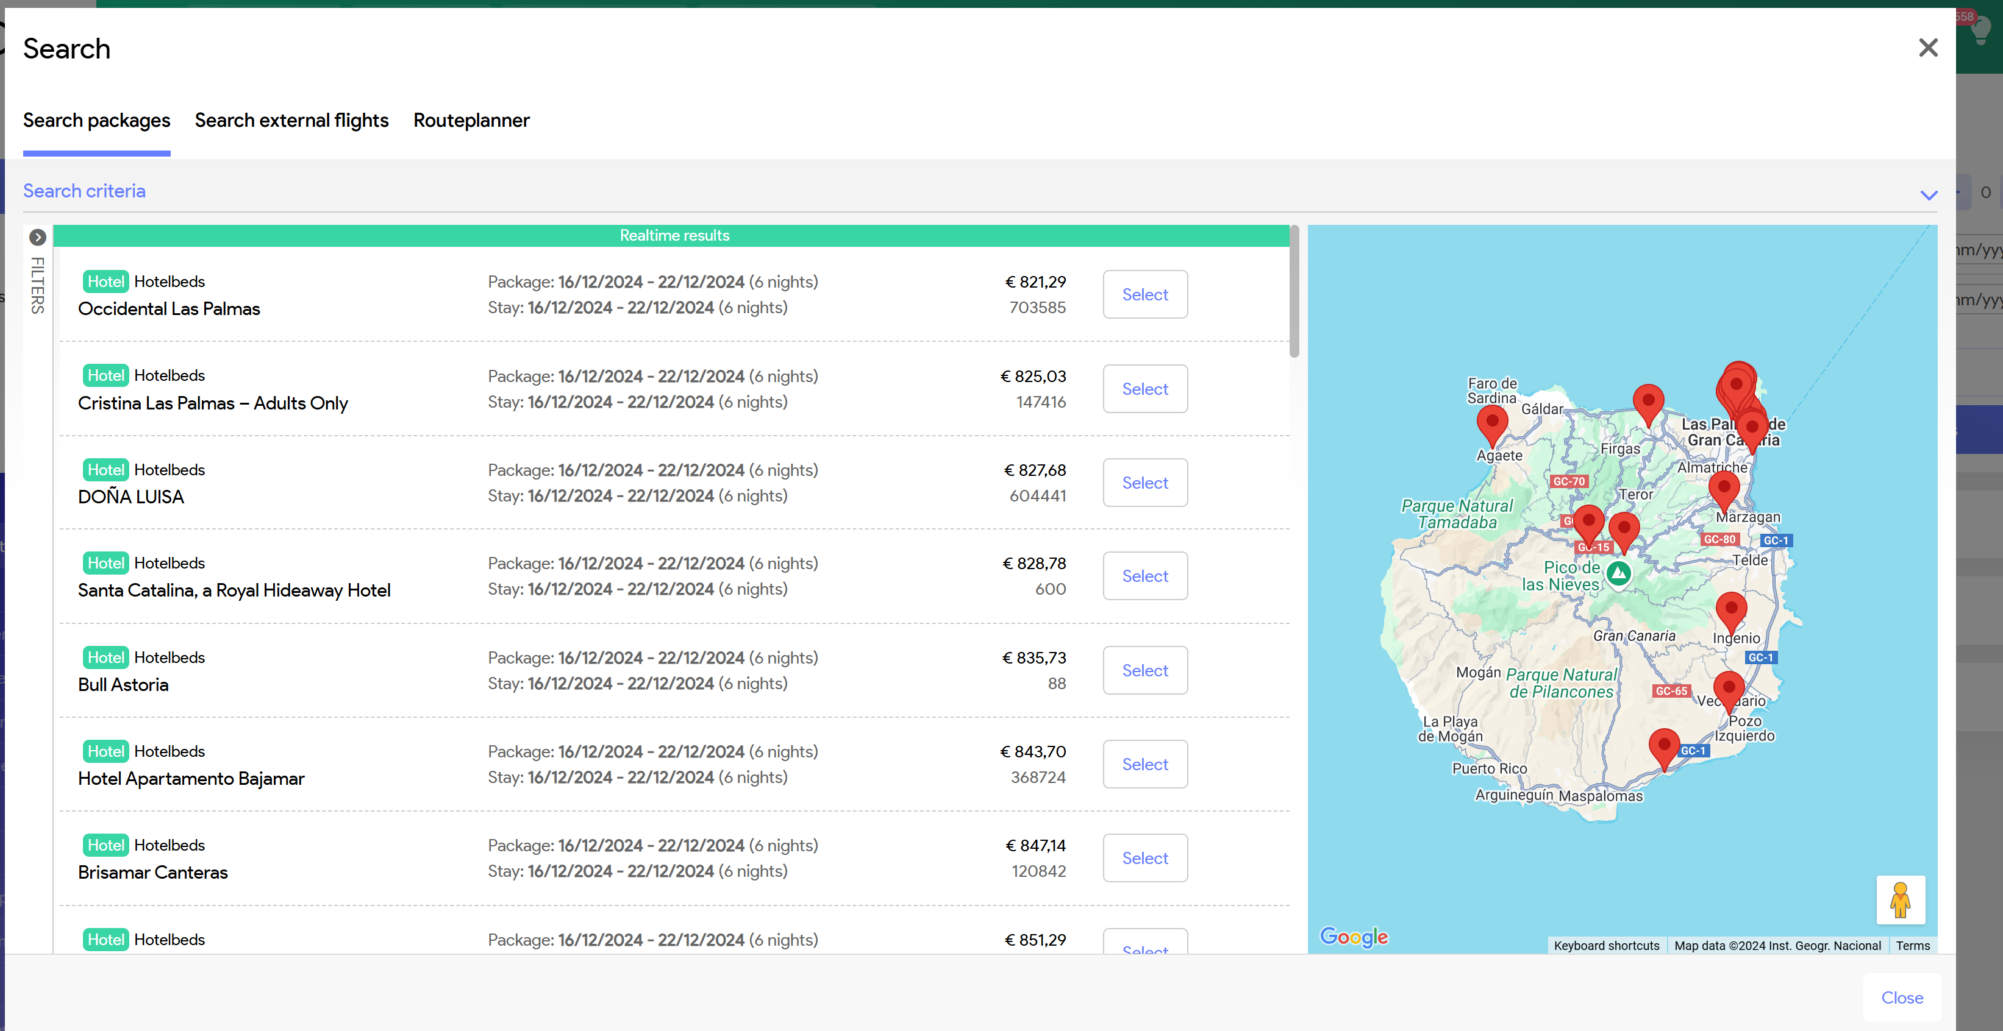Open the map Terms link
The width and height of the screenshot is (2003, 1031).
(1912, 946)
